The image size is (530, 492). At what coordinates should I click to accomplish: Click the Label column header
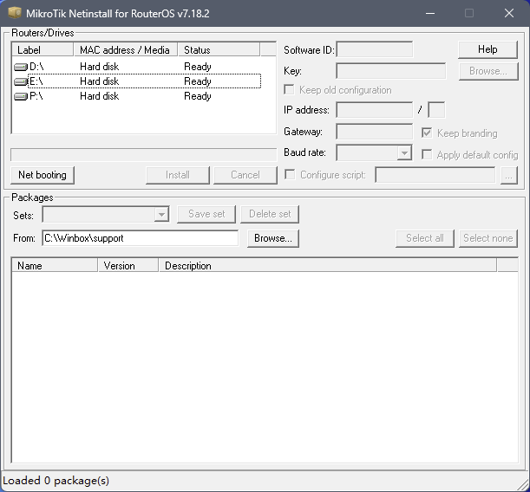[43, 49]
